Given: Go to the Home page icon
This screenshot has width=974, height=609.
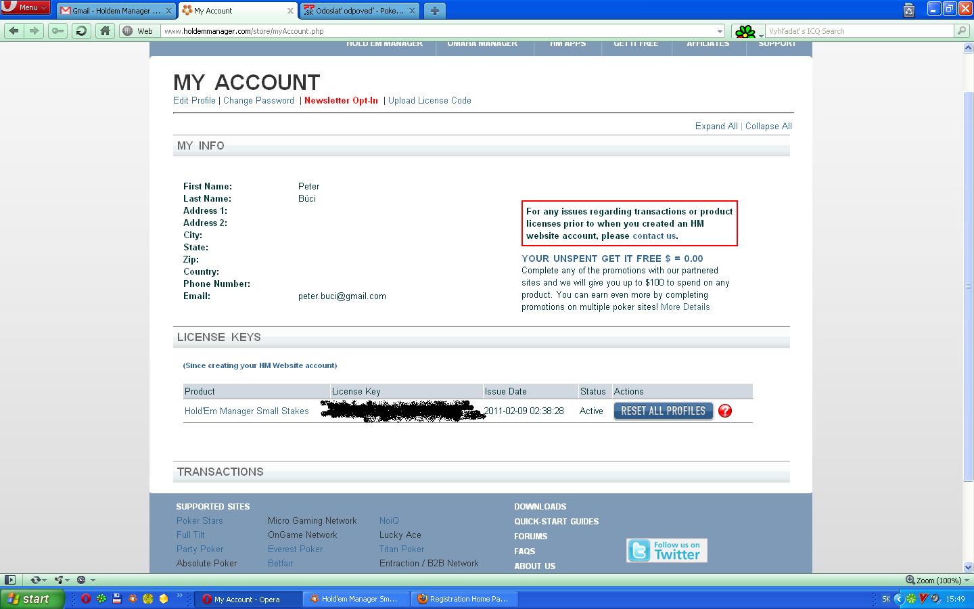Looking at the screenshot, I should [x=104, y=30].
